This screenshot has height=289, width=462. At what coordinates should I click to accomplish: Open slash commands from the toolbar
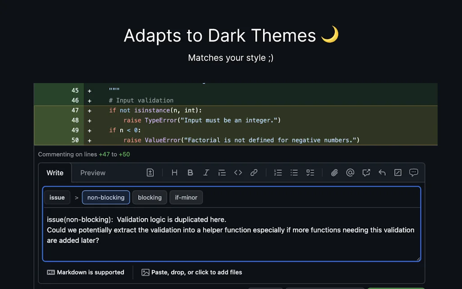pos(398,172)
